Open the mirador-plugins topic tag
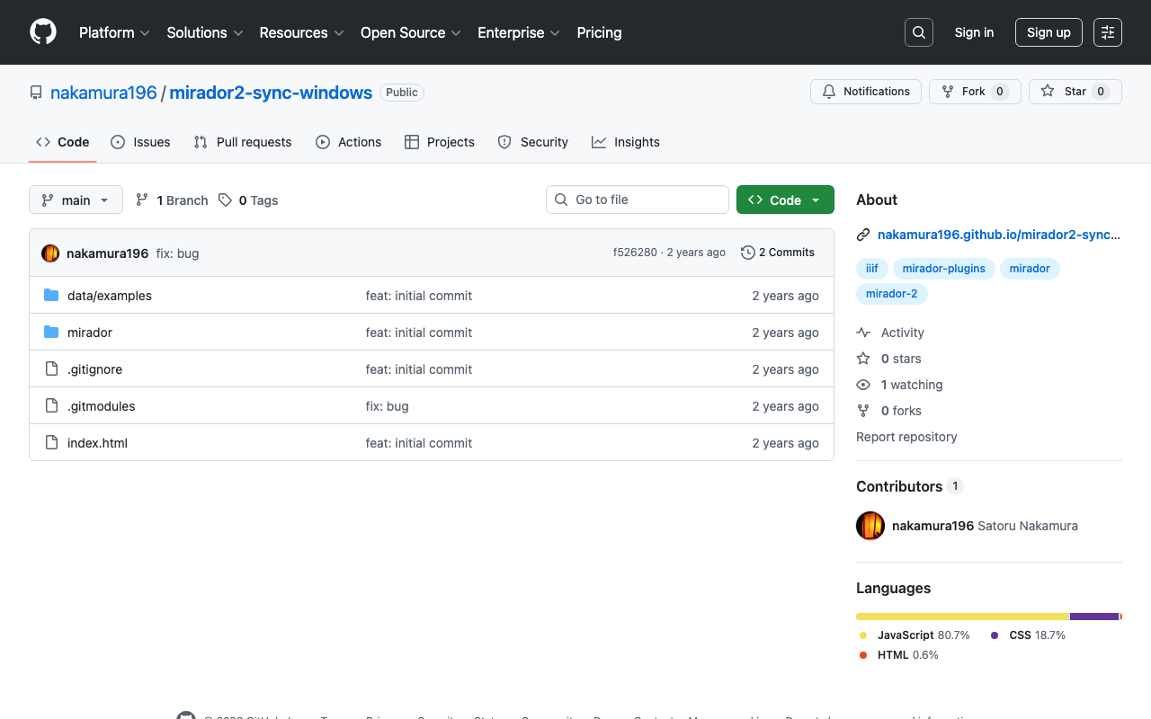1151x719 pixels. coord(943,269)
